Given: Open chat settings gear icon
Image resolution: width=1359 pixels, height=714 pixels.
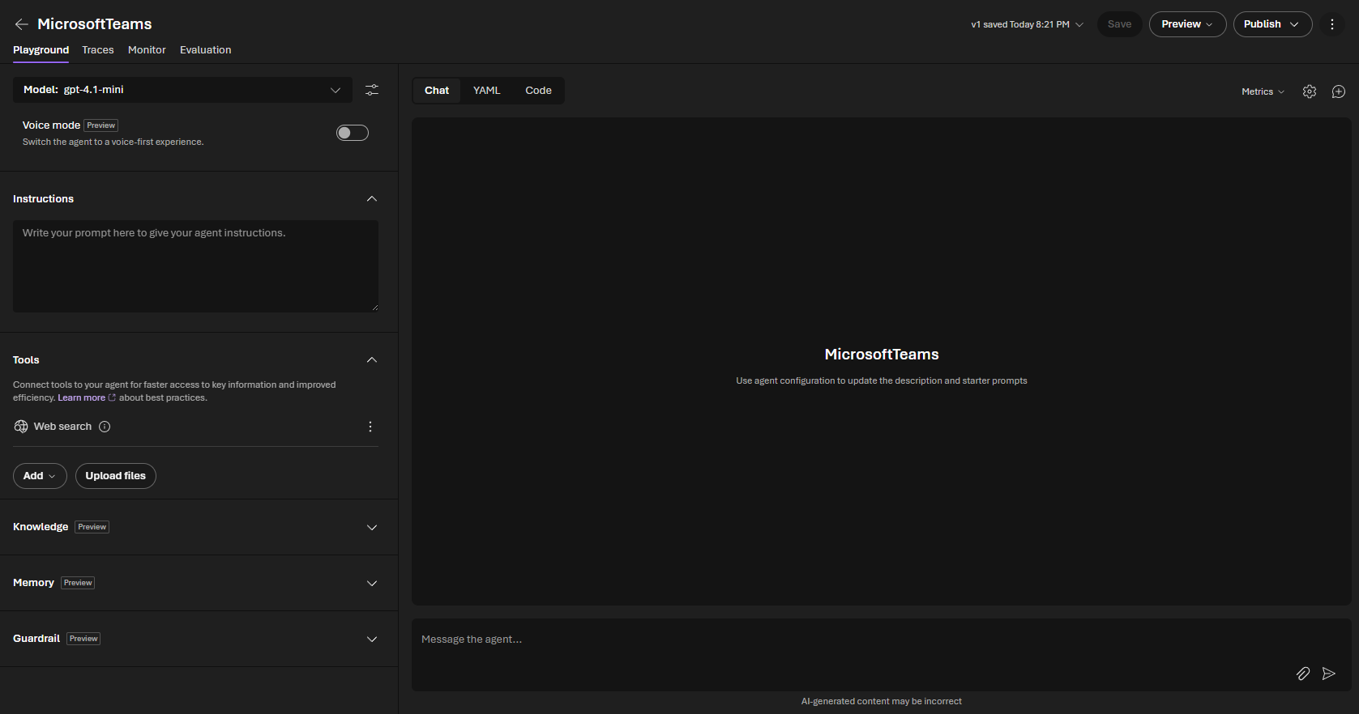Looking at the screenshot, I should tap(1310, 91).
